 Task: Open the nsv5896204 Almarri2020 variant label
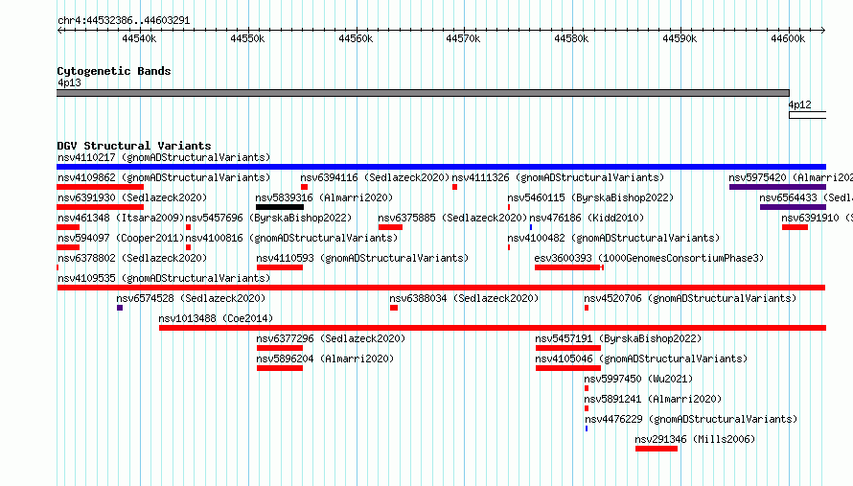click(x=325, y=359)
